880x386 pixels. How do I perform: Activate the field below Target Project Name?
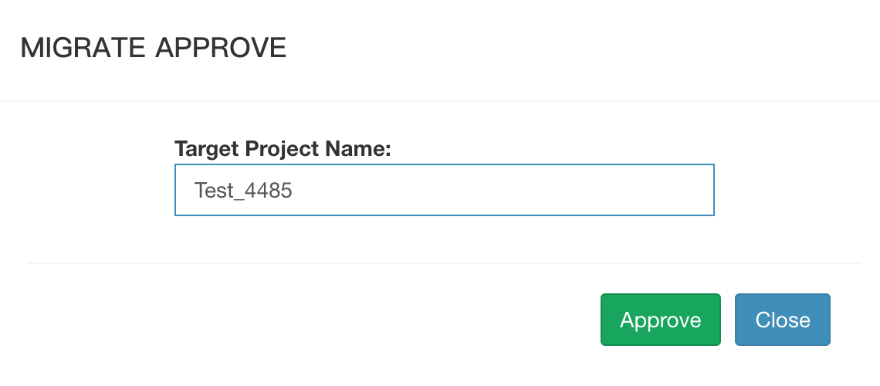[444, 190]
